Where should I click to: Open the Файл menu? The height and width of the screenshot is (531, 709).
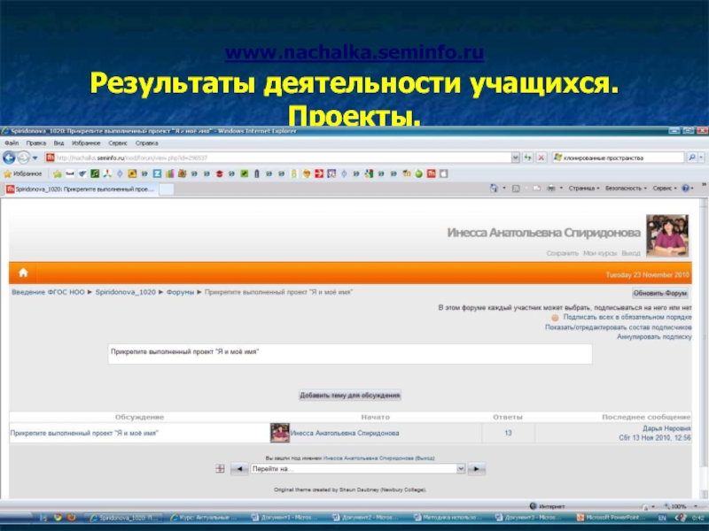(12, 143)
